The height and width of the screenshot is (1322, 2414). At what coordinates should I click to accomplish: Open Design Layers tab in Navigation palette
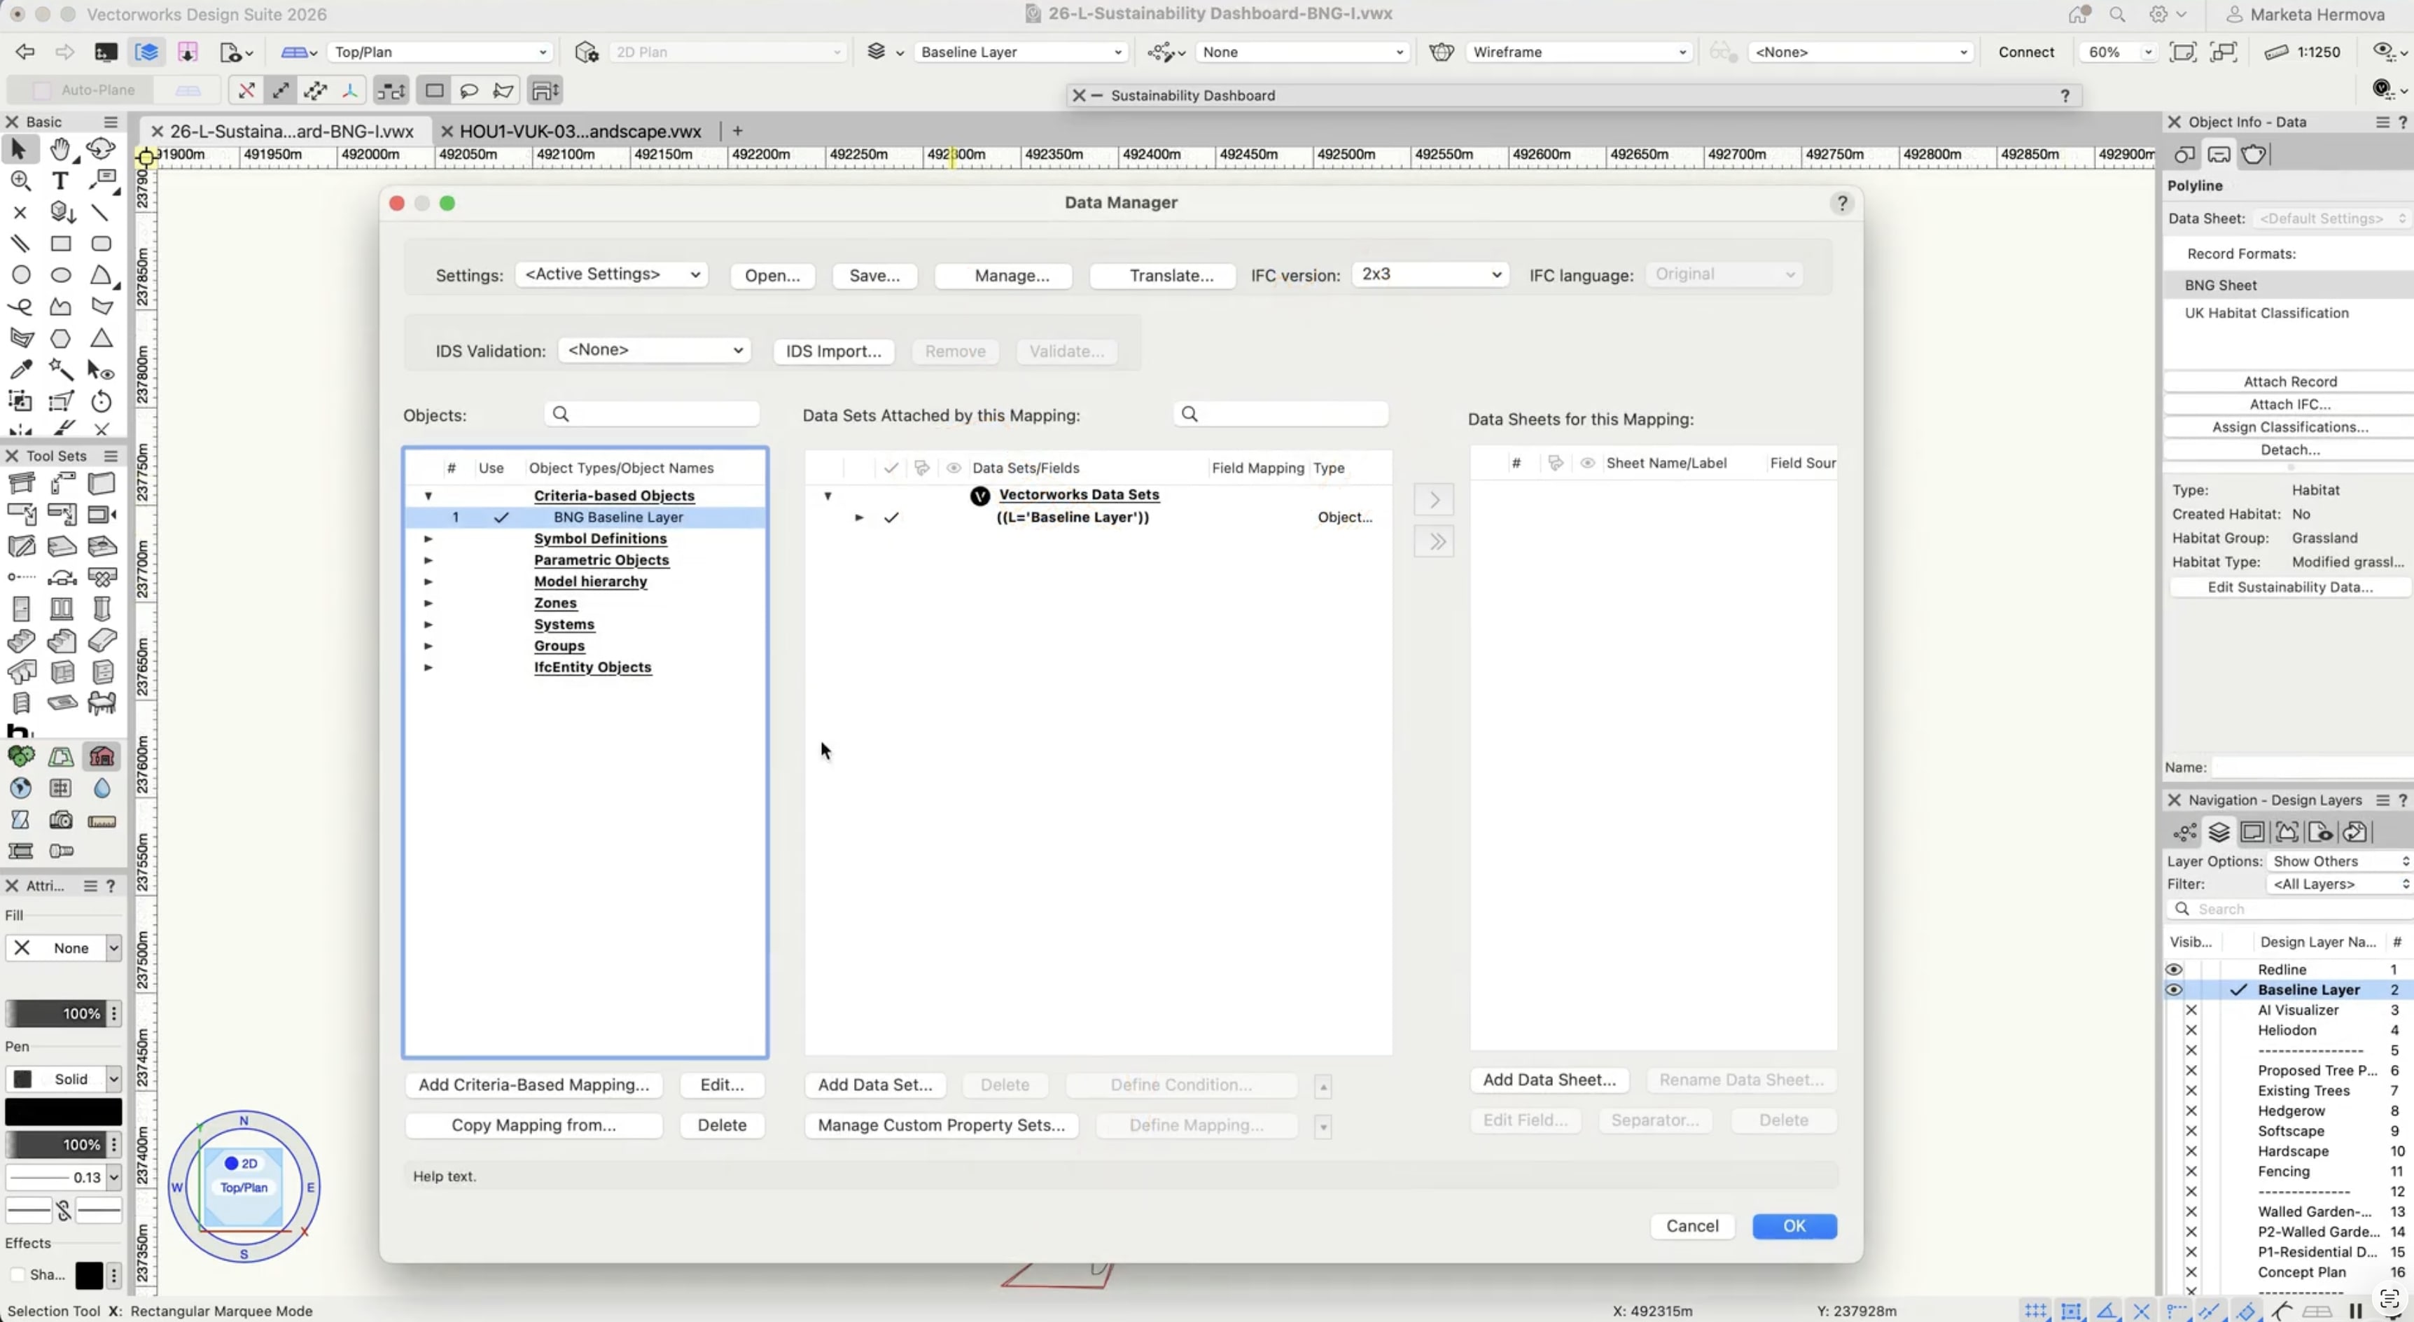(2218, 832)
